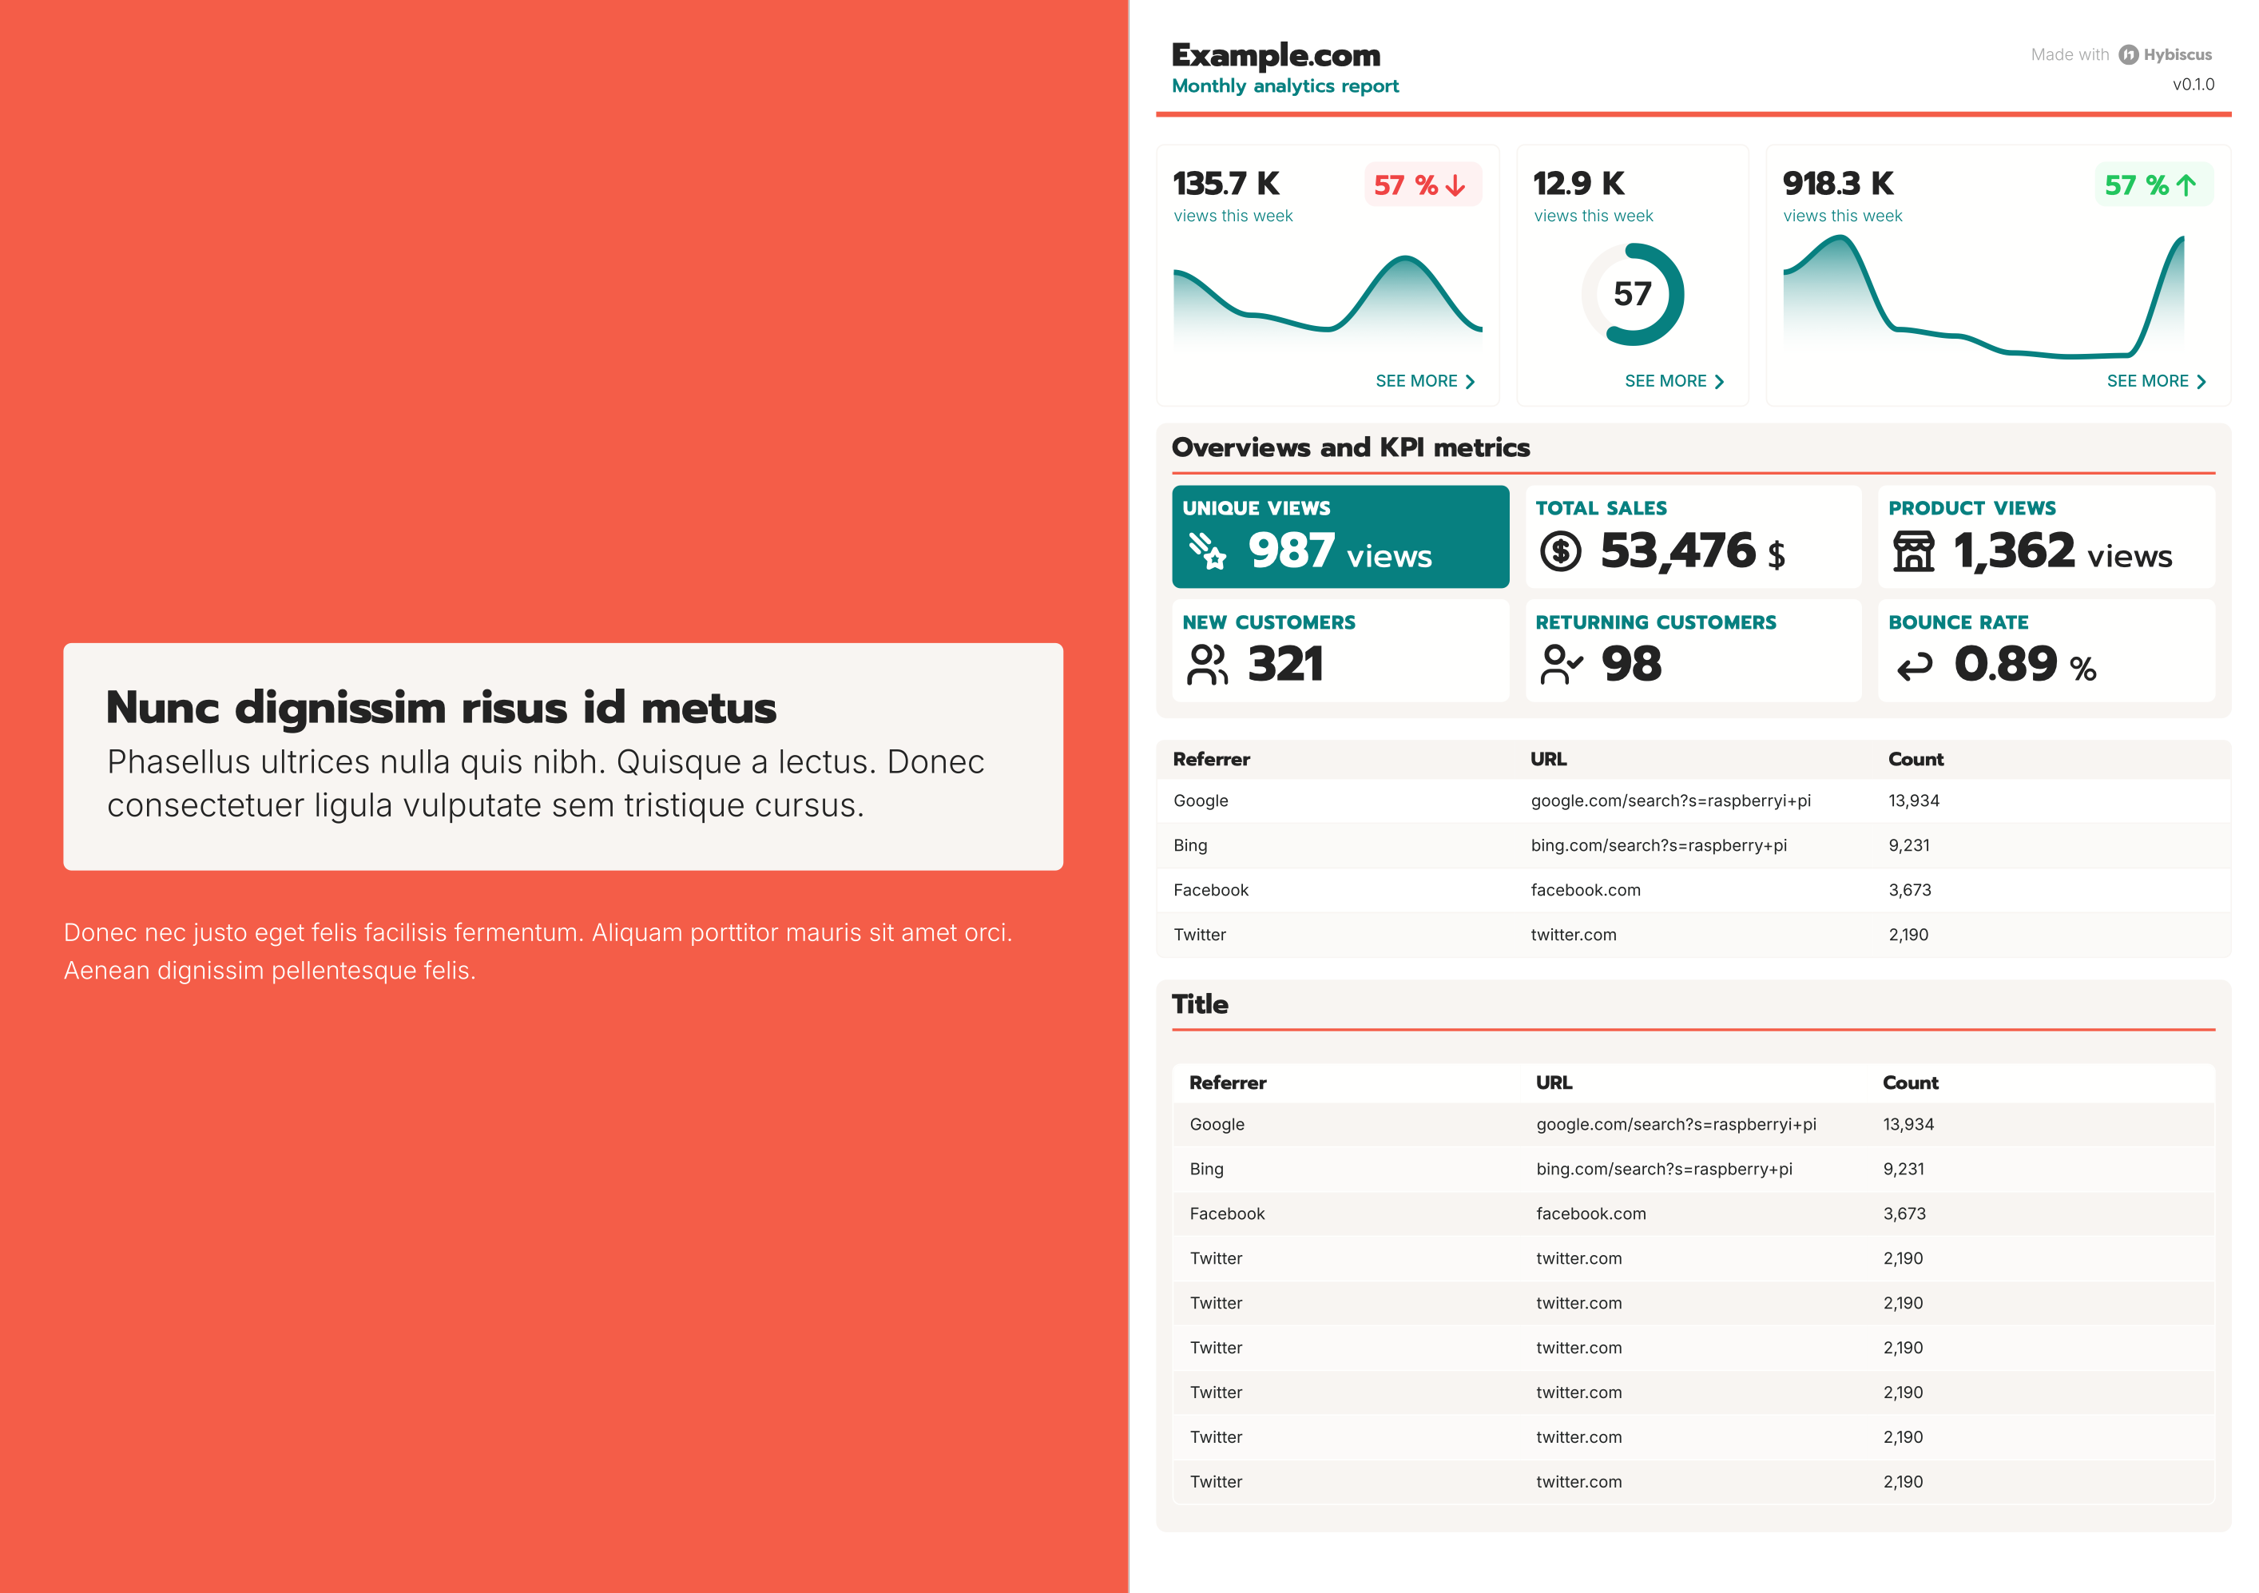Click the store icon in Product Views
Viewport: 2259px width, 1593px height.
point(1914,551)
